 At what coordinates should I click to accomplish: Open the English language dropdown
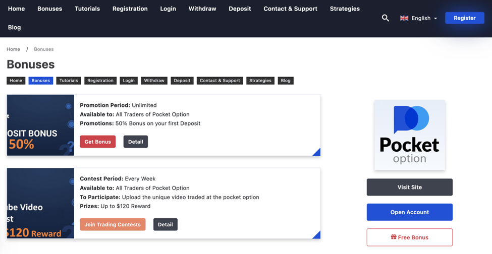click(x=418, y=18)
